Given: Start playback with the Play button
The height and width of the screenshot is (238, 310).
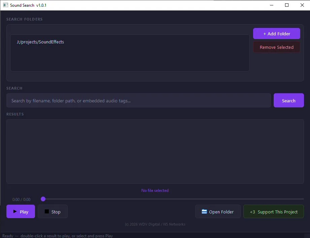Looking at the screenshot, I should (x=21, y=211).
